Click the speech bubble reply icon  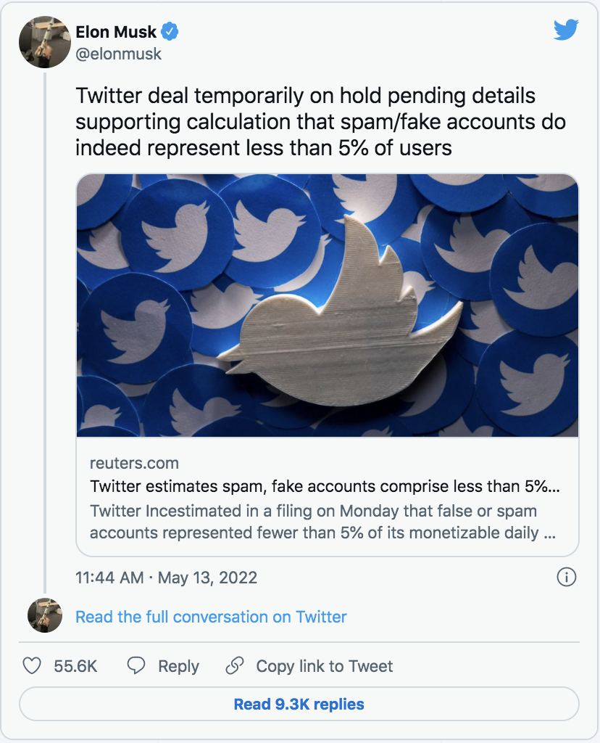click(137, 666)
